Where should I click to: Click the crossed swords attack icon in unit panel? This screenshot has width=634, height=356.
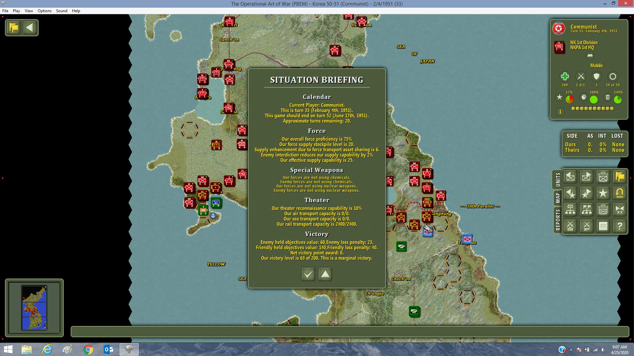[x=581, y=76]
